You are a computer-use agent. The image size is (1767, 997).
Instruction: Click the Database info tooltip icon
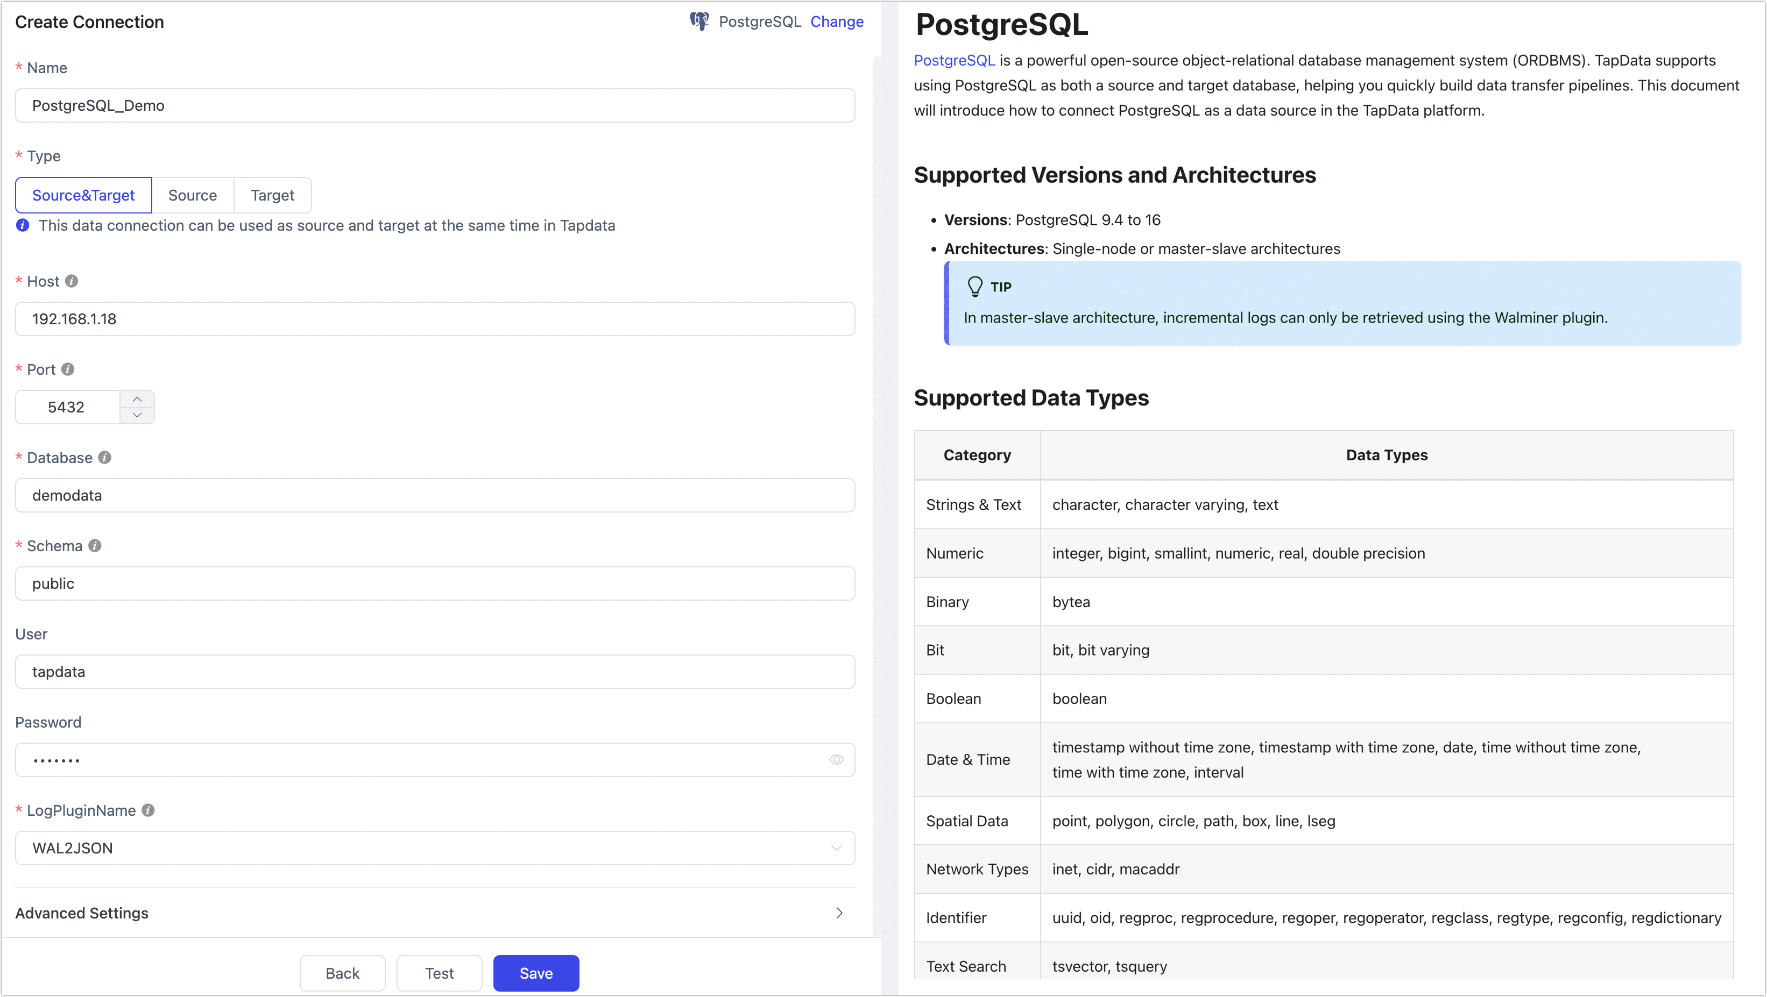click(104, 457)
